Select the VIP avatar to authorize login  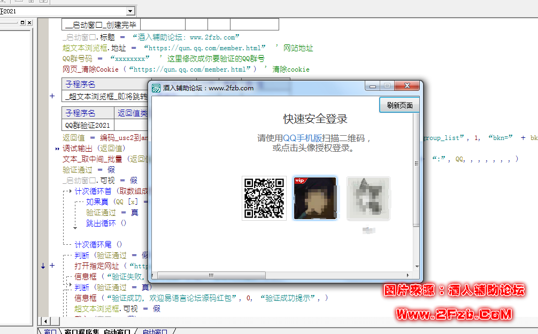tap(315, 198)
